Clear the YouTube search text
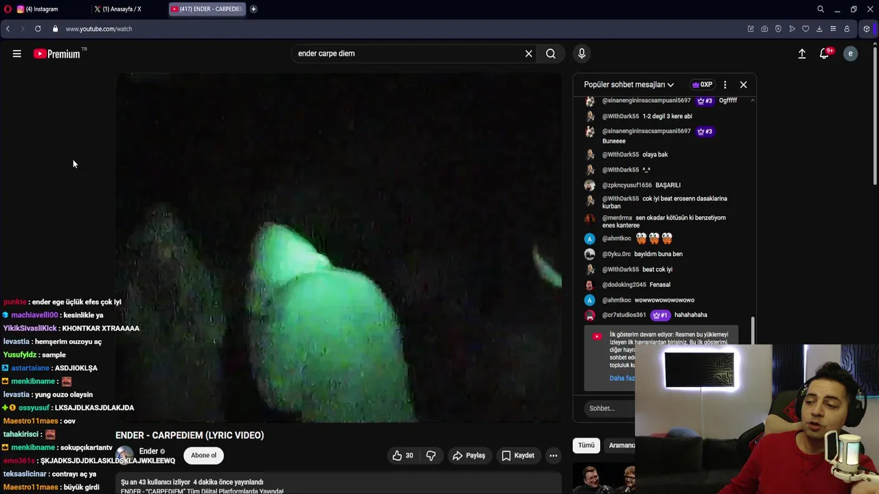The image size is (879, 494). [x=529, y=54]
